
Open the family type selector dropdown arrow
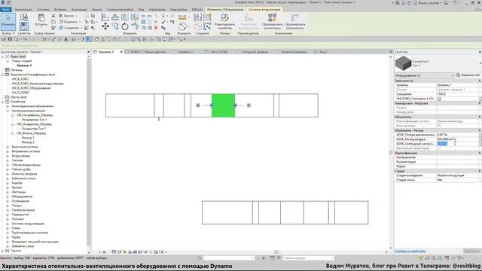coord(480,63)
